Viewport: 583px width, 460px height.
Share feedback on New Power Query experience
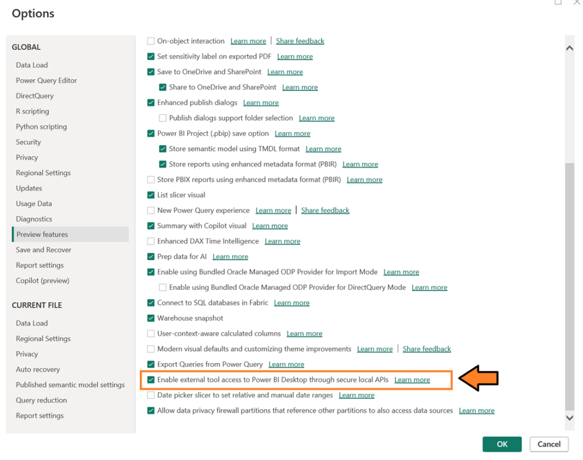pos(325,211)
